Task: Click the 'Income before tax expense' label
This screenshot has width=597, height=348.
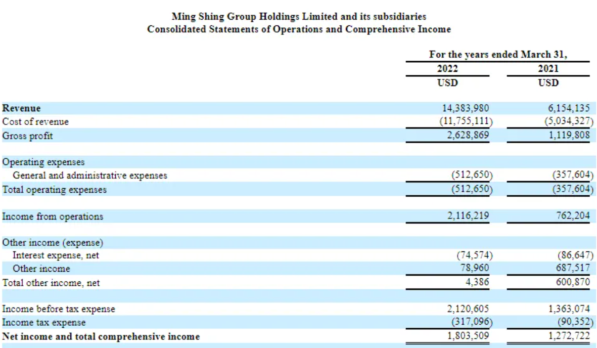Action: [x=59, y=309]
